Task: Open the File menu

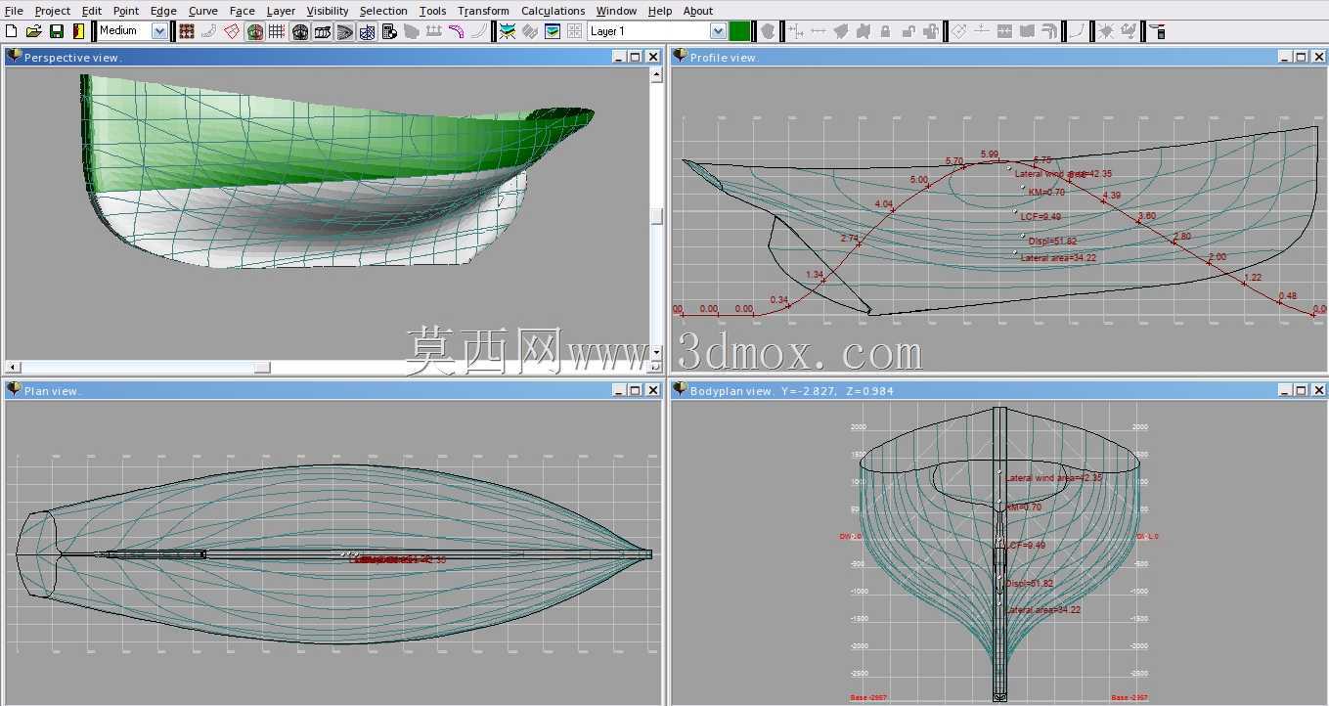Action: point(14,11)
